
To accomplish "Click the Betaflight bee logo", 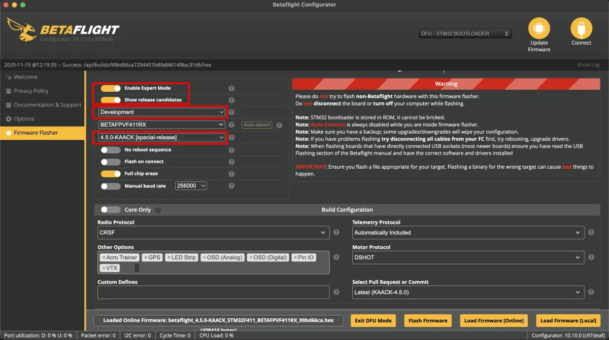I will pyautogui.click(x=21, y=30).
